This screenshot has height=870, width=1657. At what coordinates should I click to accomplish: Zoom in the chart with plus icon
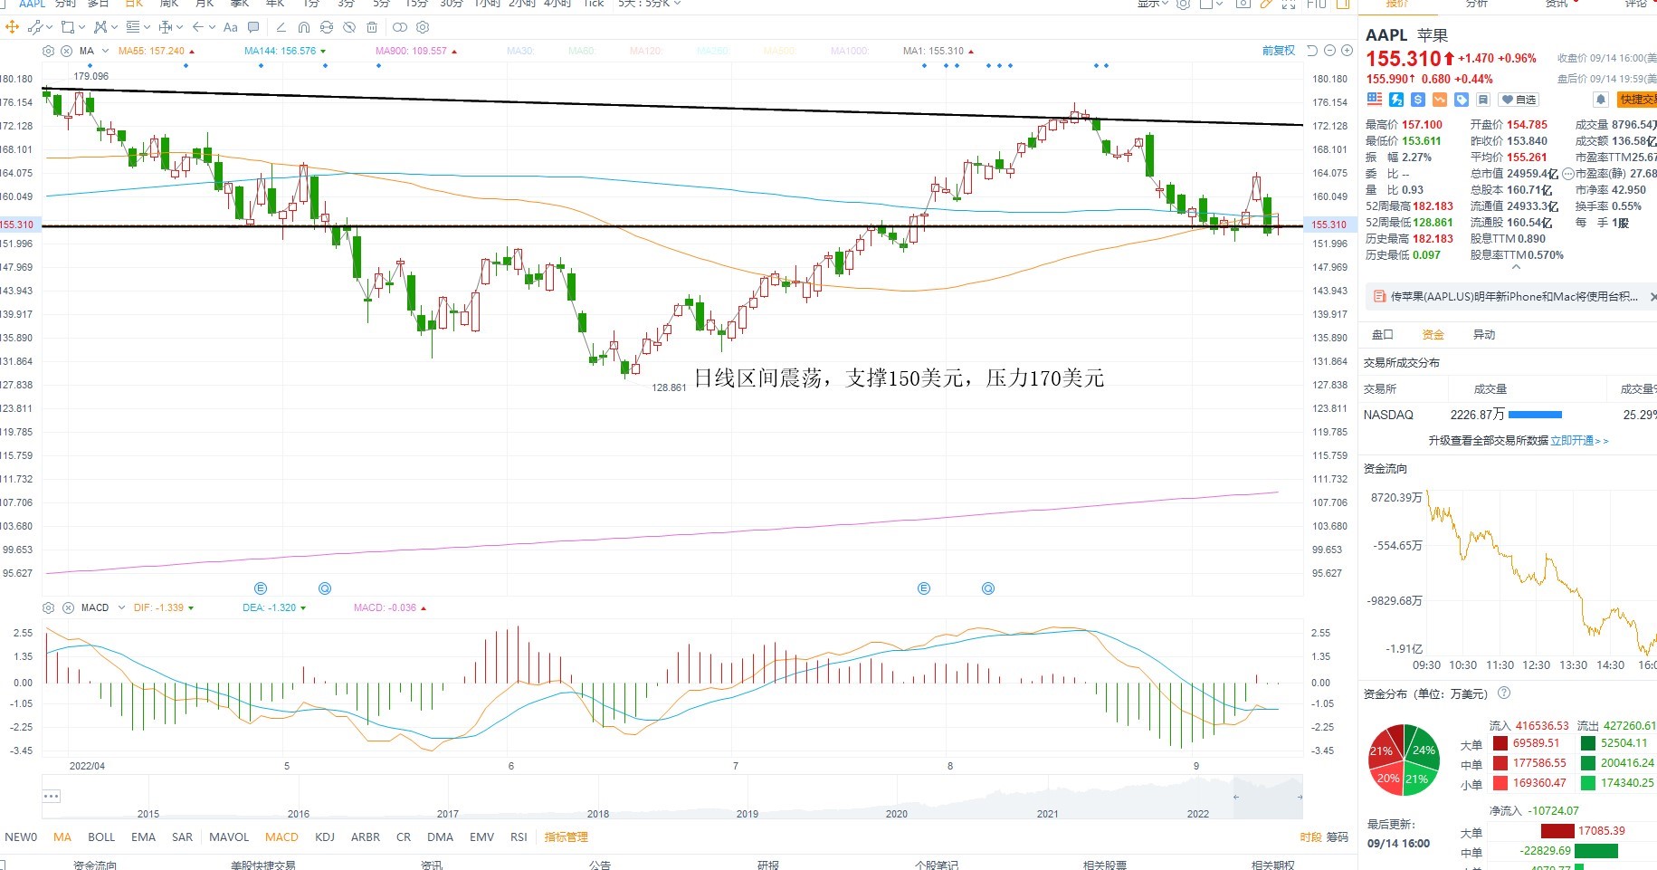(1347, 51)
